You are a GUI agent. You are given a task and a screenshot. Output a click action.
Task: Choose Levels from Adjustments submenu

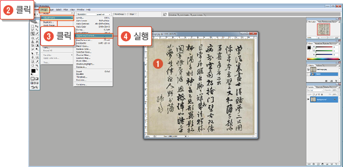93,18
